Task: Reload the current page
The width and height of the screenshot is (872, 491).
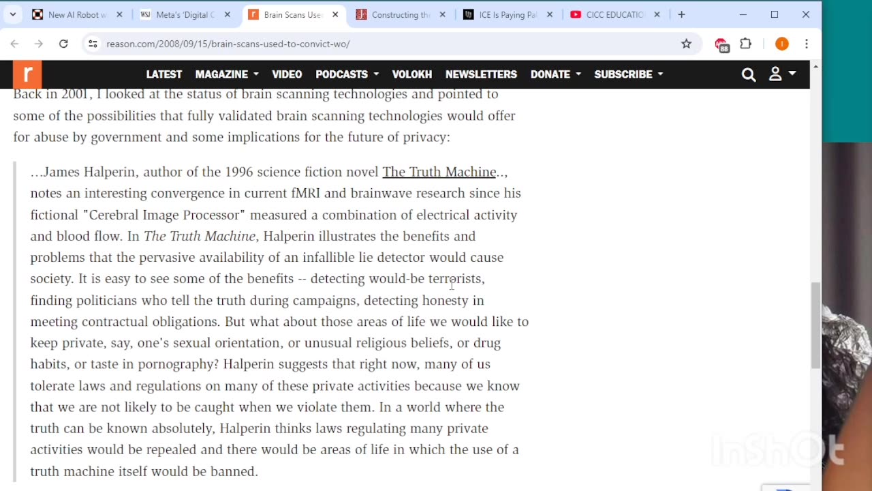Action: click(63, 44)
